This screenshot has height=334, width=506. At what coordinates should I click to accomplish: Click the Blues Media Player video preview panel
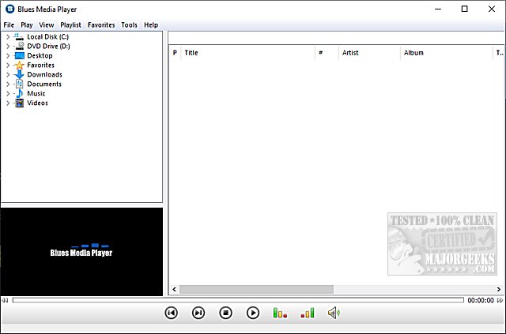click(x=81, y=251)
